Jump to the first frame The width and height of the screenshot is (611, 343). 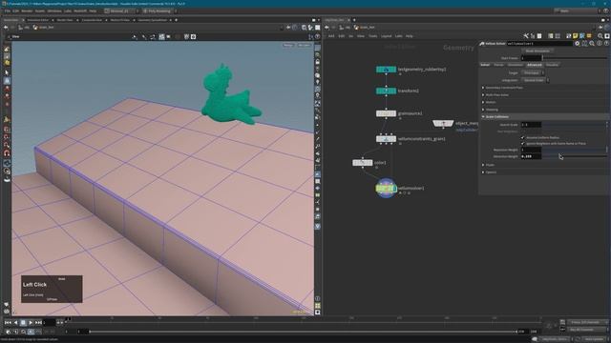tap(8, 322)
